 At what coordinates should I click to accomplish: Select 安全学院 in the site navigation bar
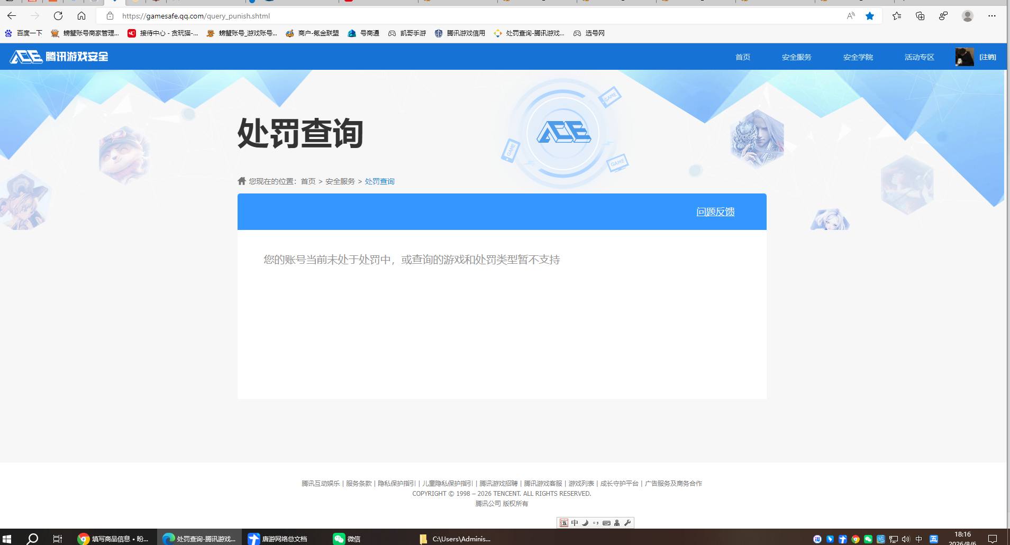coord(858,57)
